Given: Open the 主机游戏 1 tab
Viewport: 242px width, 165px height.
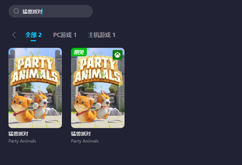Looking at the screenshot, I should (102, 35).
